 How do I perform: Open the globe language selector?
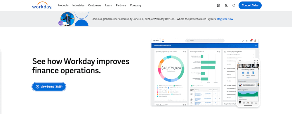[x=218, y=5]
